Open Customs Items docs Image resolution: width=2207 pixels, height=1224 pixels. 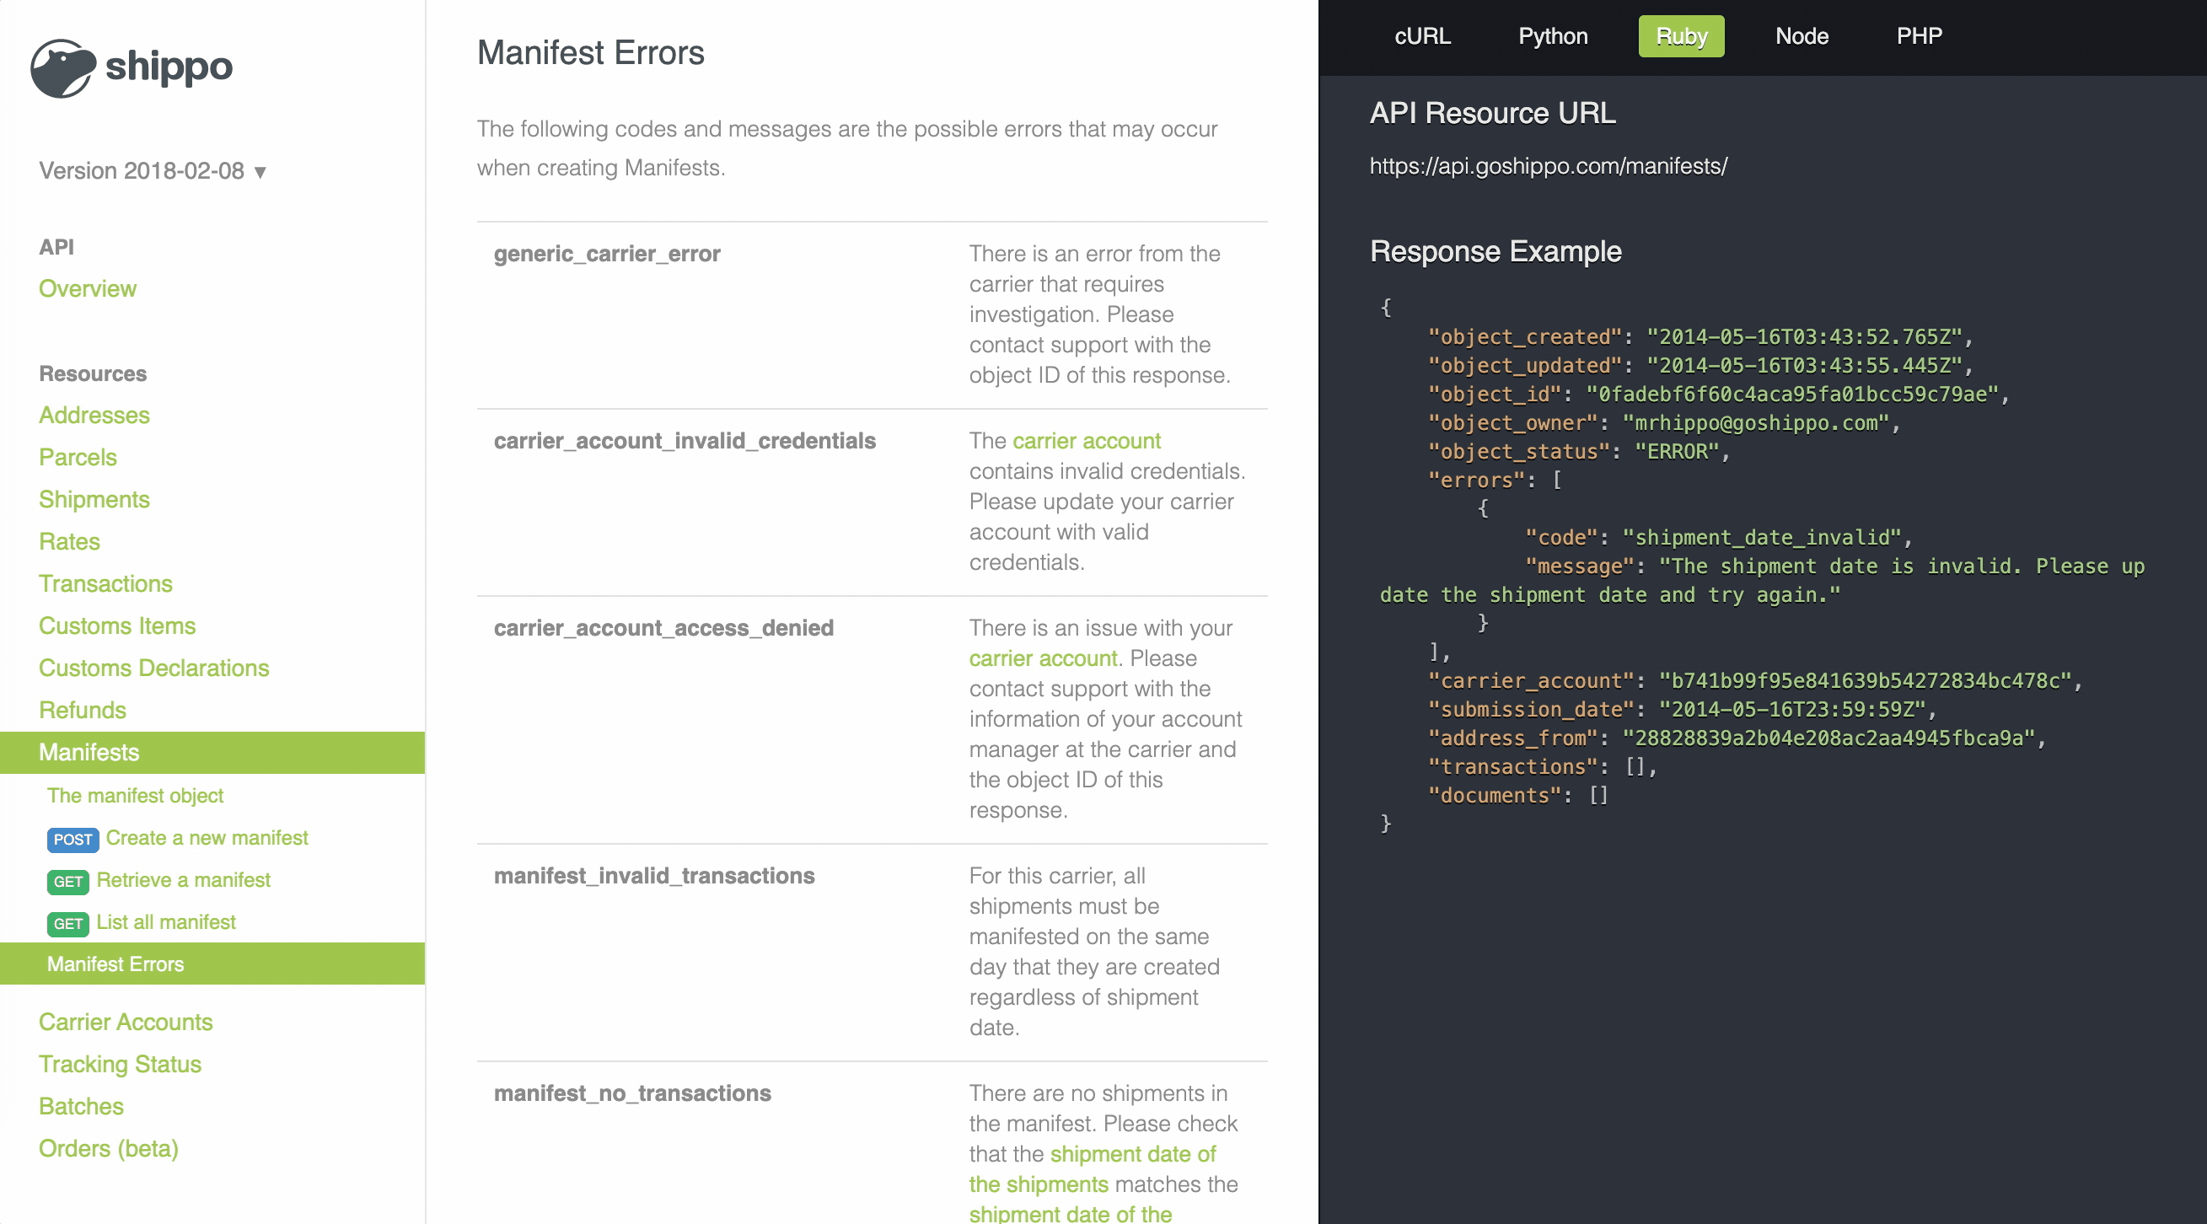pyautogui.click(x=117, y=625)
